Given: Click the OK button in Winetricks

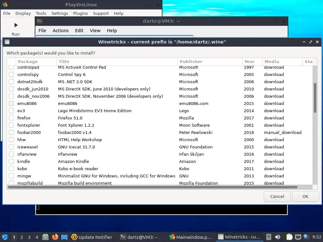Looking at the screenshot, I should point(305,197).
